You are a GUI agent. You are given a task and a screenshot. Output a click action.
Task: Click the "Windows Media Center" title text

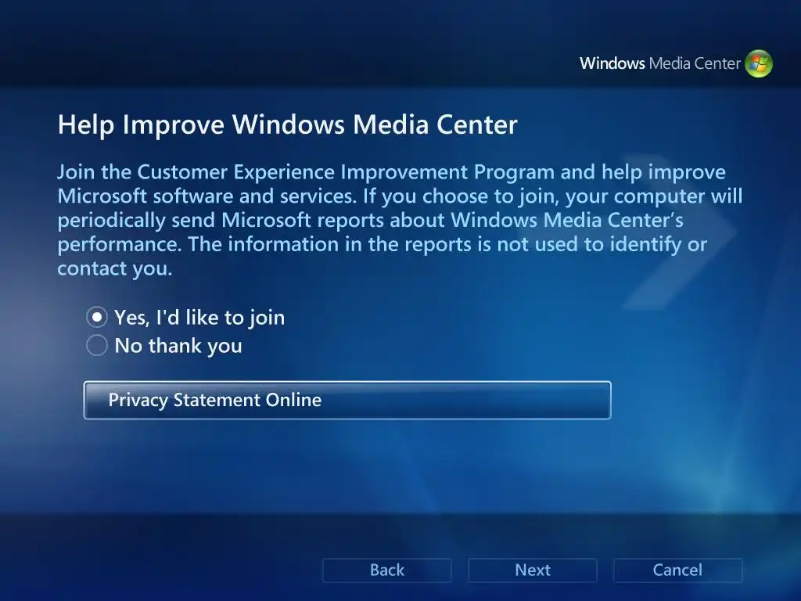(x=659, y=63)
